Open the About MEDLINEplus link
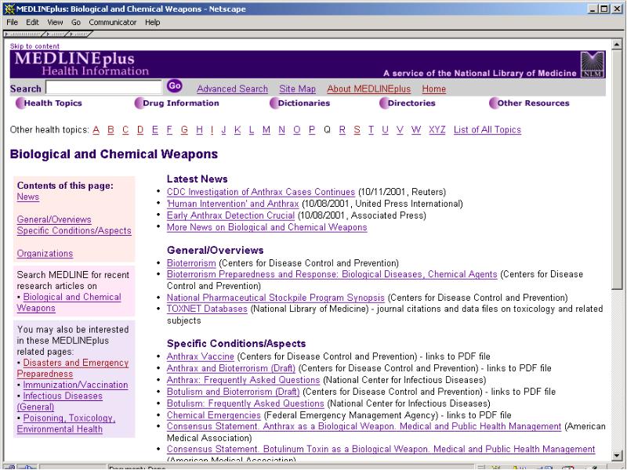Screen dimensions: 627x470 point(368,89)
